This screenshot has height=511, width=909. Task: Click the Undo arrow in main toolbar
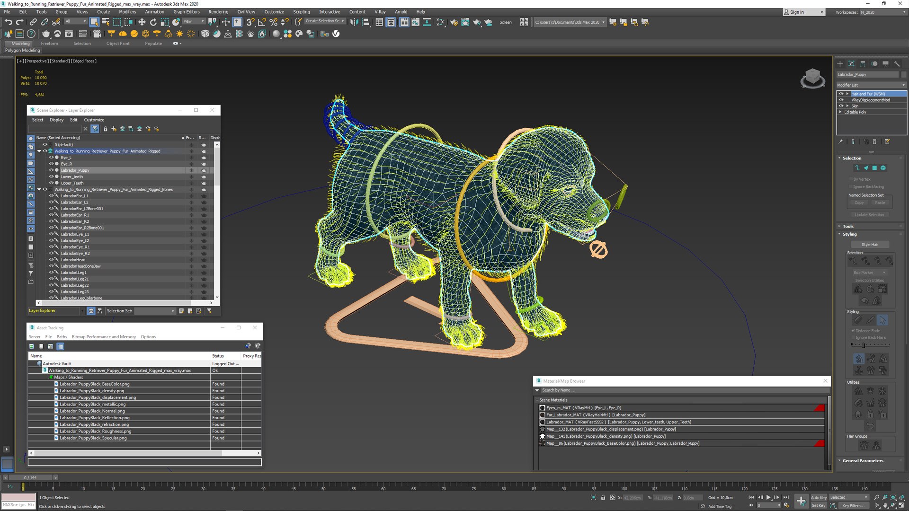click(8, 22)
